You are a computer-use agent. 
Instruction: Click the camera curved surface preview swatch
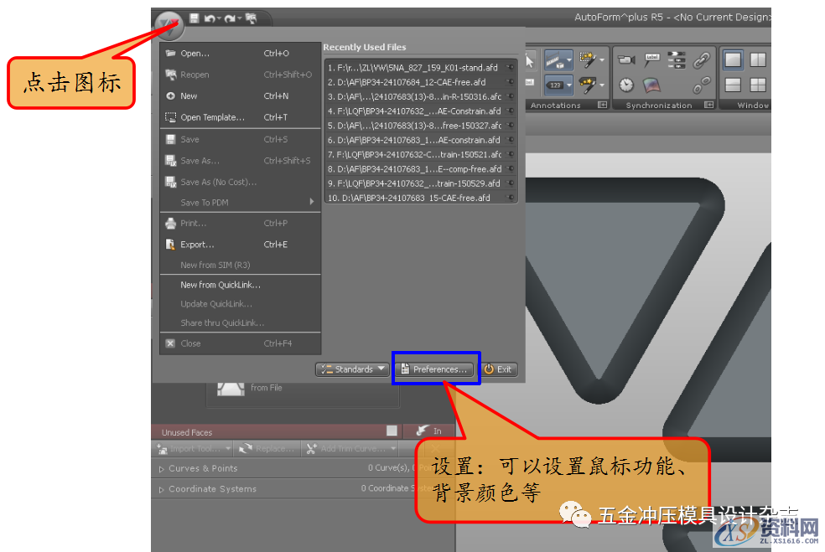point(653,85)
